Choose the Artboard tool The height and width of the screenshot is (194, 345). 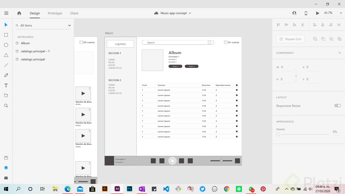pos(6,95)
